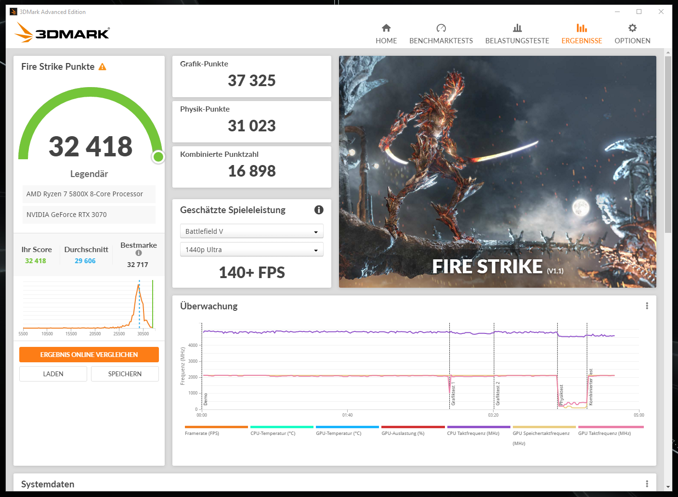Toggle the GPU Speichertaktfrequenz legend
This screenshot has height=497, width=678.
pos(544,435)
